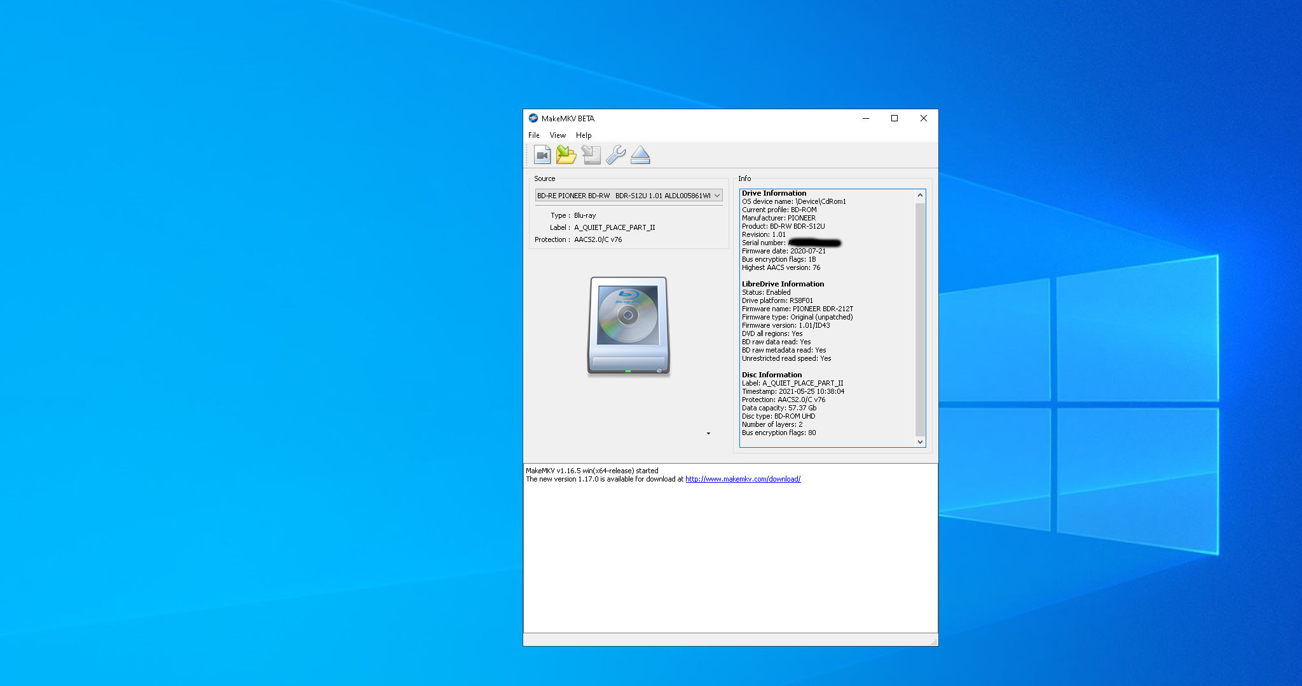Image resolution: width=1302 pixels, height=686 pixels.
Task: Eject the disc with the eject icon
Action: click(x=640, y=155)
